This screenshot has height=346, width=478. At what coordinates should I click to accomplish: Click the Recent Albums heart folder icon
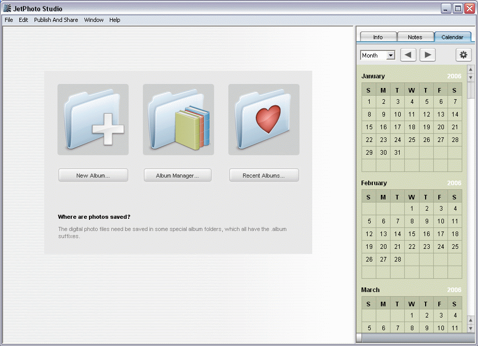(x=264, y=120)
